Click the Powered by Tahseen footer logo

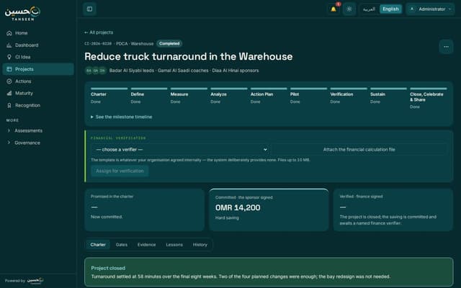[35, 281]
